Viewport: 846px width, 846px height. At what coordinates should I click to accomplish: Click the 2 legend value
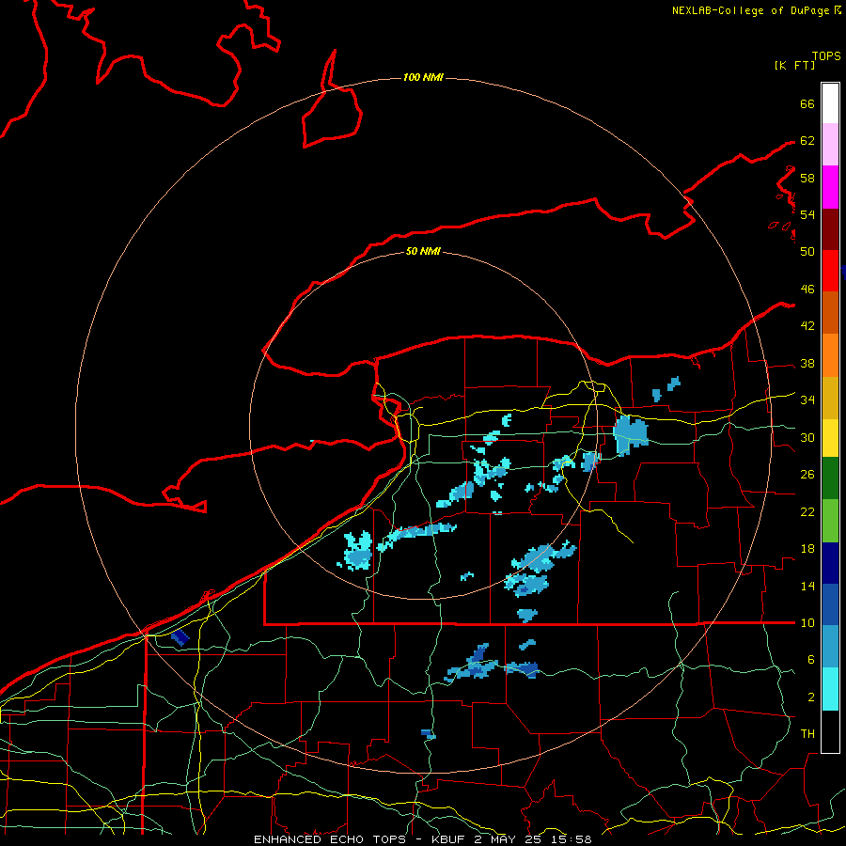coord(810,697)
